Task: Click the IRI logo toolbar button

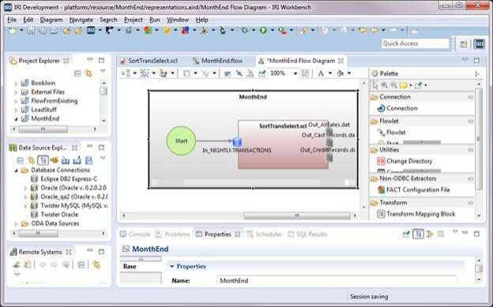Action: pos(91,30)
